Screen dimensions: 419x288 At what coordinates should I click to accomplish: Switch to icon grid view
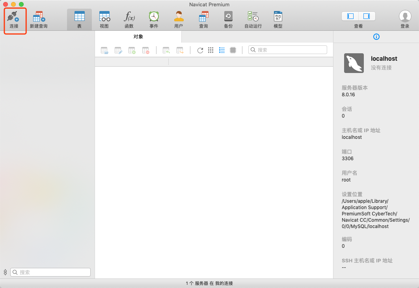(x=210, y=50)
